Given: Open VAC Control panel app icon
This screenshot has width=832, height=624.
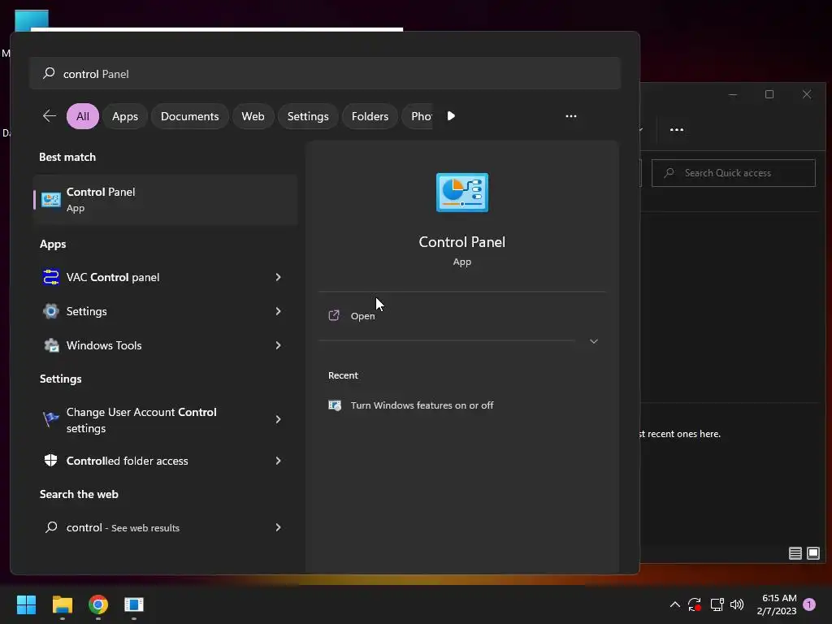Looking at the screenshot, I should [51, 277].
